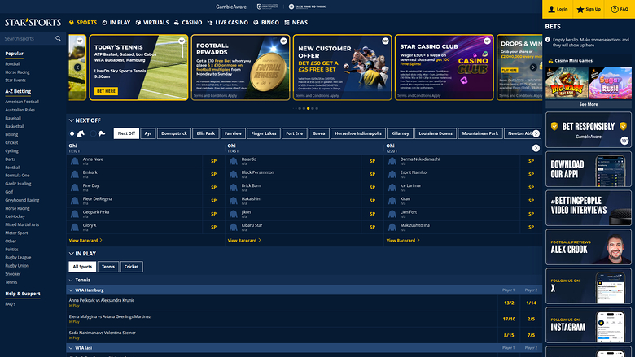Click Derma Nekodamashi's jockey silk icon

click(392, 161)
